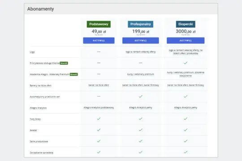Click Ekspercki checkmark for Priorytetowa obsługa Klienta

click(x=186, y=63)
